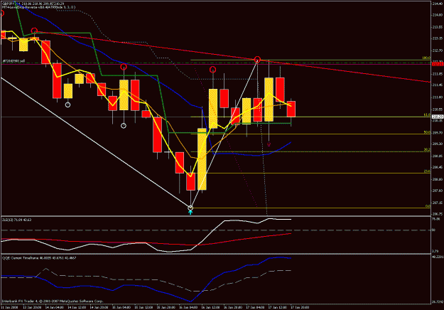Click the 17 Jan 04:00 time label
Screen dimensions: 444x310
pos(255,307)
